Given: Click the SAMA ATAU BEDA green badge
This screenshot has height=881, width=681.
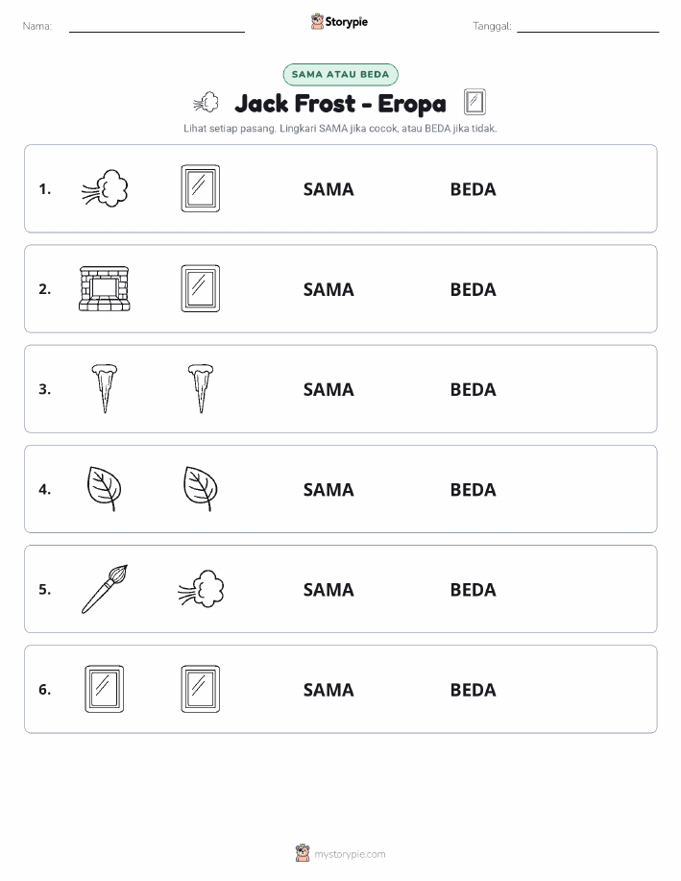Looking at the screenshot, I should pyautogui.click(x=340, y=74).
